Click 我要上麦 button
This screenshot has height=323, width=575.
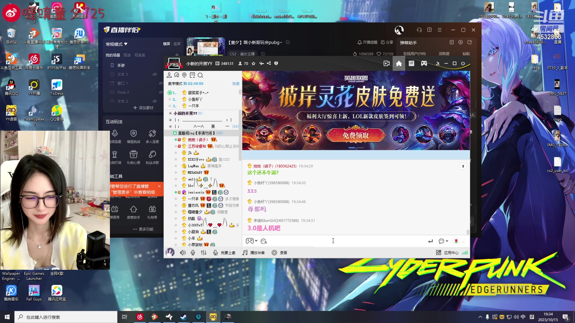click(x=224, y=253)
